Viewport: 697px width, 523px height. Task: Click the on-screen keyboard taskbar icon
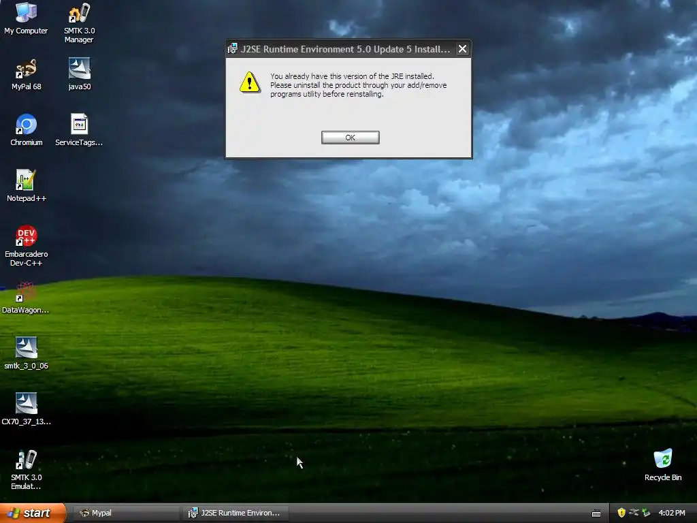click(596, 513)
